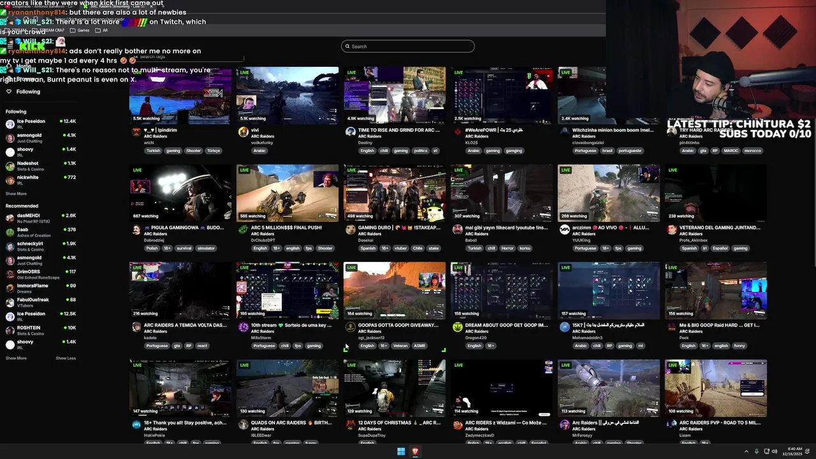The height and width of the screenshot is (459, 816).
Task: Open the MrFarosyy channel avatar
Action: tap(565, 425)
